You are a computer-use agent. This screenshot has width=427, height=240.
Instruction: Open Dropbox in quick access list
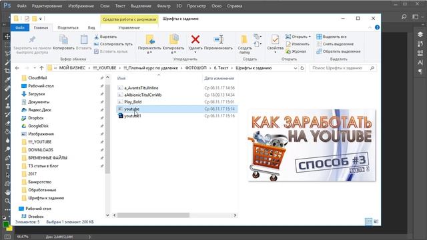(x=35, y=118)
